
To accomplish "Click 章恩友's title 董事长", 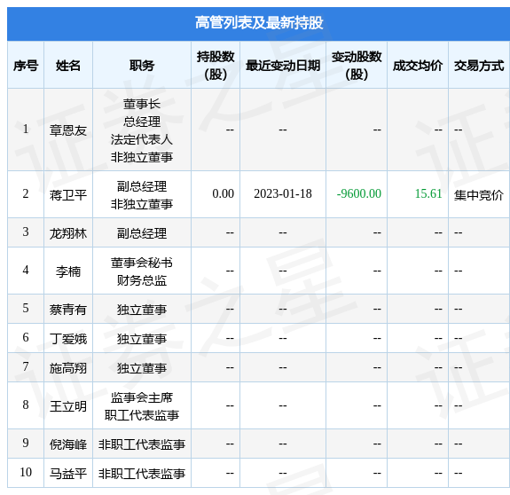I will pos(142,104).
